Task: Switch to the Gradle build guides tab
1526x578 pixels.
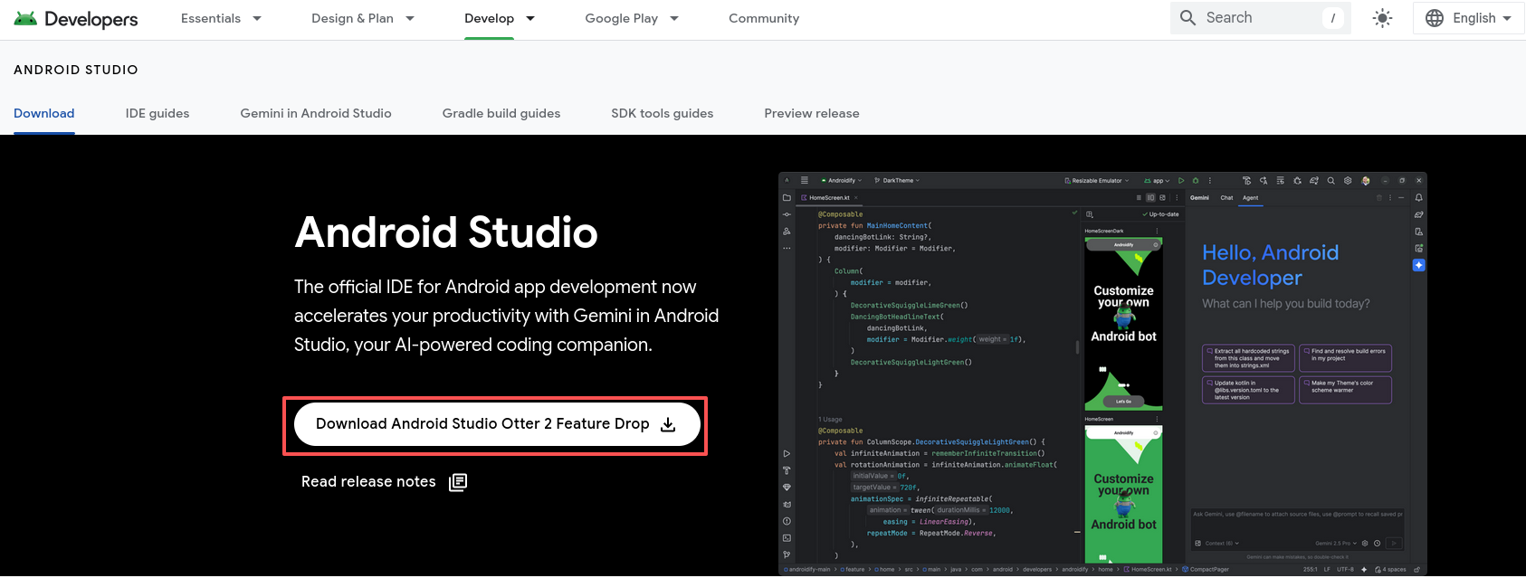Action: [501, 113]
